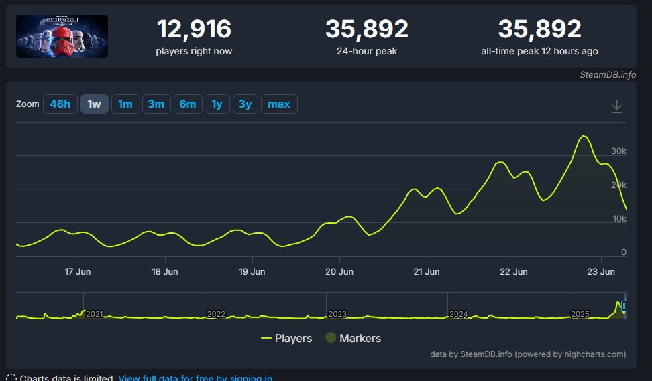Select the 48h zoom range
The width and height of the screenshot is (652, 381).
pos(60,104)
